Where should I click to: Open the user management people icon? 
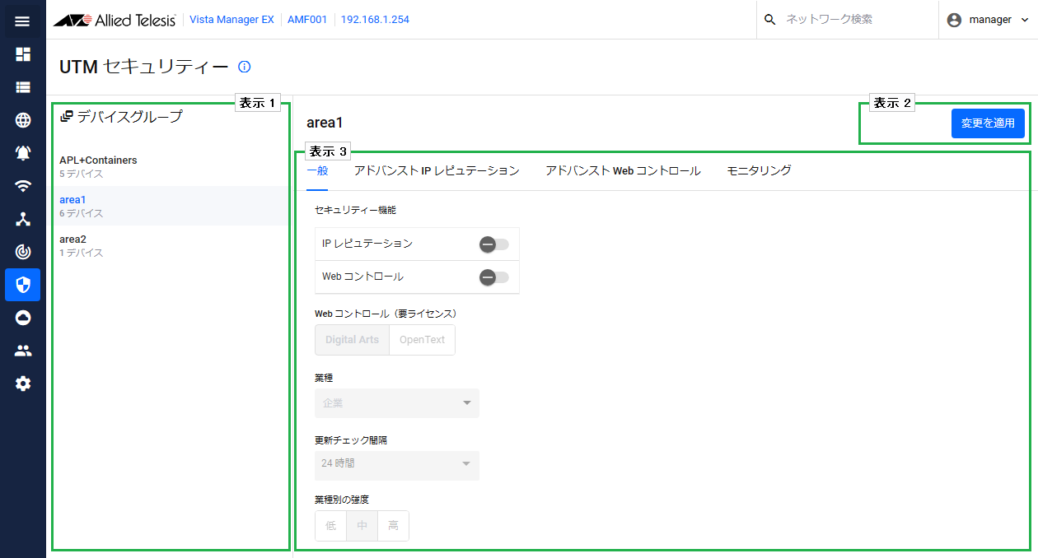pos(23,351)
